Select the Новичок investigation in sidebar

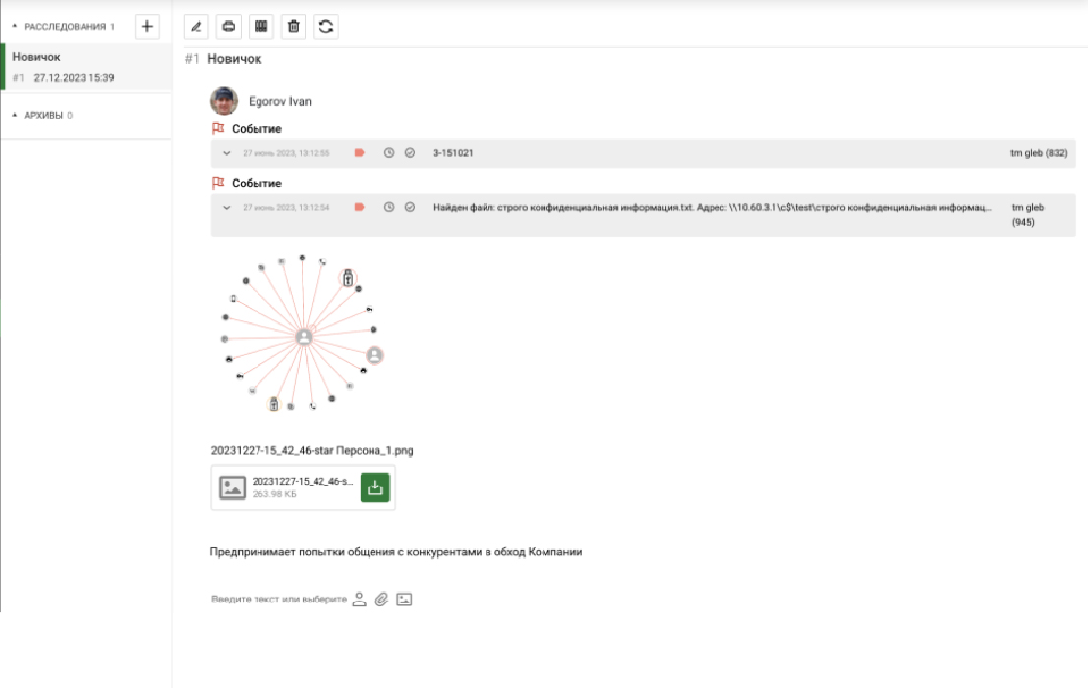point(64,66)
